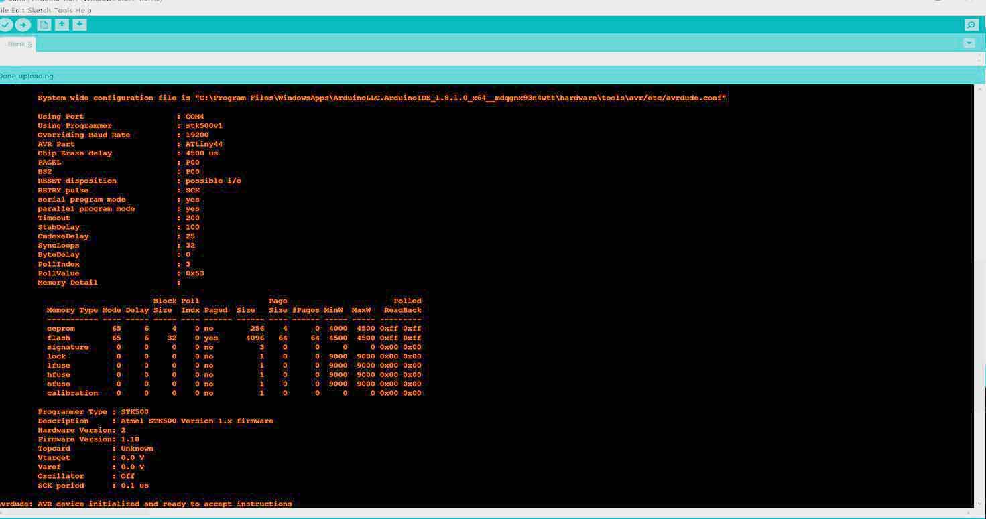
Task: Click the '4500 us' erase delay value
Action: (202, 153)
